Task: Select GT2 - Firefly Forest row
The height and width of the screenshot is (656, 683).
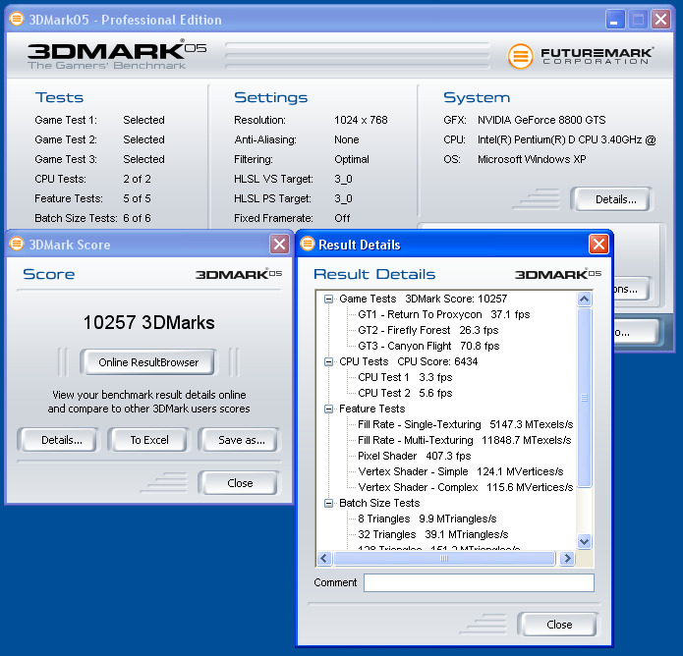Action: point(428,330)
